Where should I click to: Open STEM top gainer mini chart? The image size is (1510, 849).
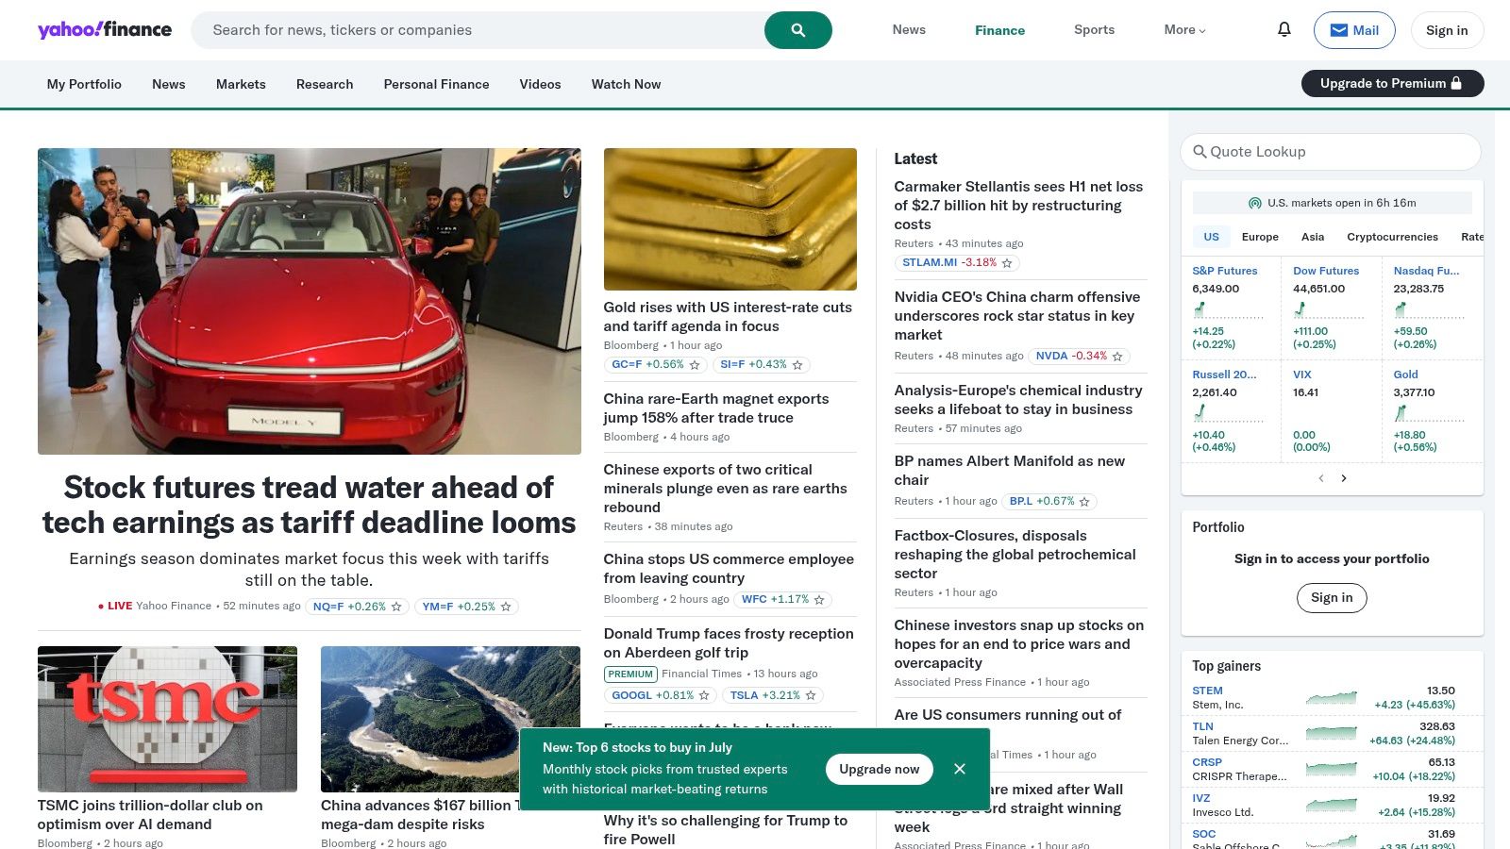(1332, 698)
